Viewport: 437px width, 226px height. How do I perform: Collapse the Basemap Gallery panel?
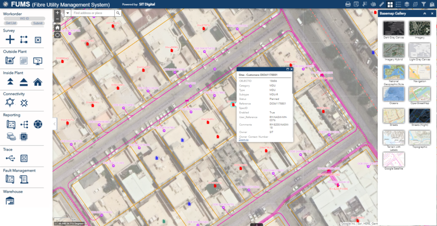pos(425,14)
